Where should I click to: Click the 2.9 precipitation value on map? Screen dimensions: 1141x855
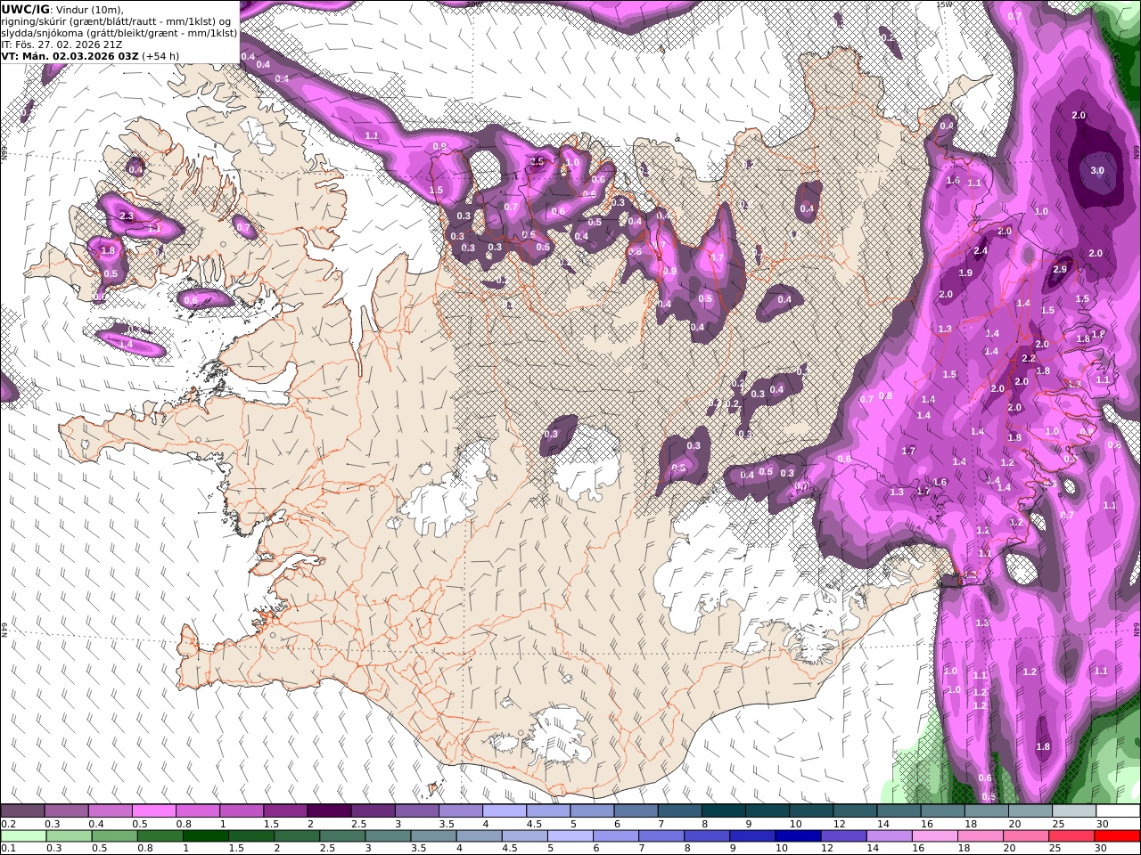(1060, 269)
